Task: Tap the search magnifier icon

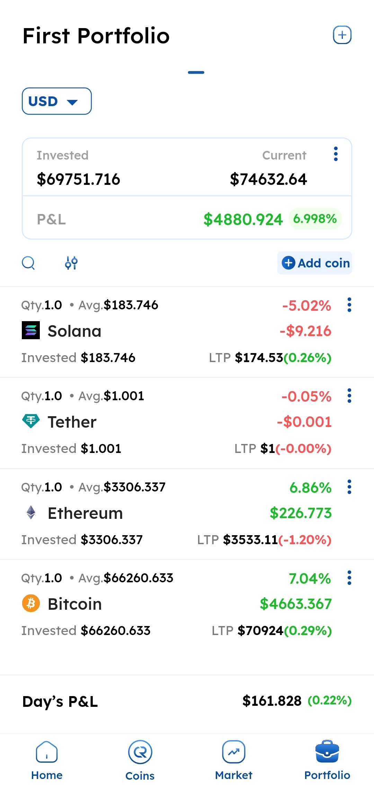Action: 28,263
